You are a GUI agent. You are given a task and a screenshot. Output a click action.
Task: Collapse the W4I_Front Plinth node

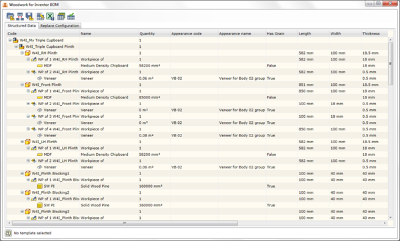tap(22, 85)
